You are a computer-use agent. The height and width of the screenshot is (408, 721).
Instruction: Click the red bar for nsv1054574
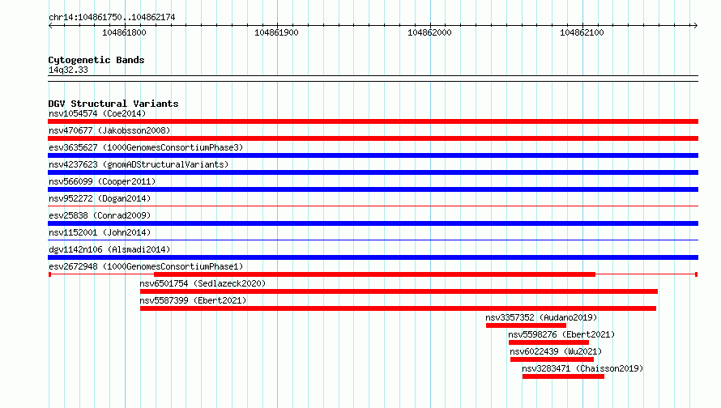[x=373, y=121]
